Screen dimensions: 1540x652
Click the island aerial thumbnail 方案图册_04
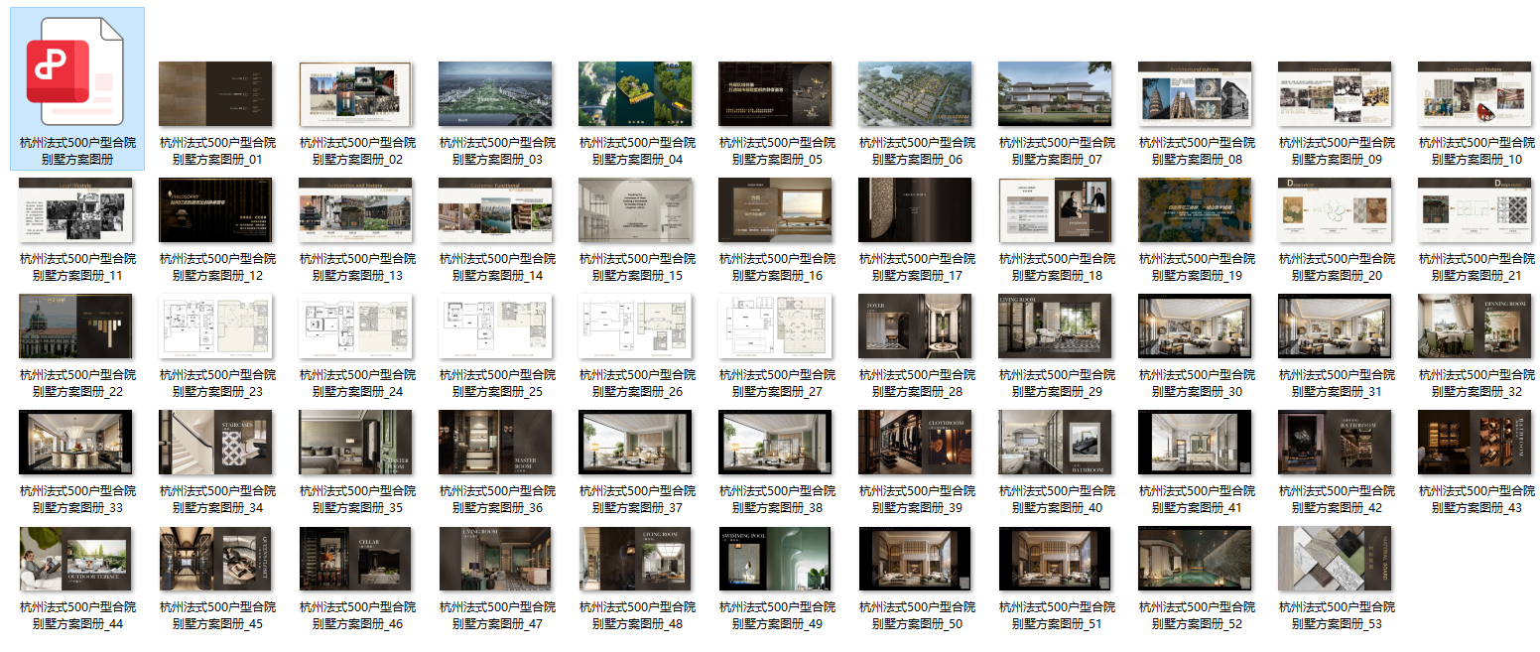coord(635,94)
